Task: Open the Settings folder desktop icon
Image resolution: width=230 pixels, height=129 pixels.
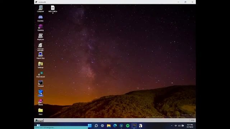Action: click(41, 65)
